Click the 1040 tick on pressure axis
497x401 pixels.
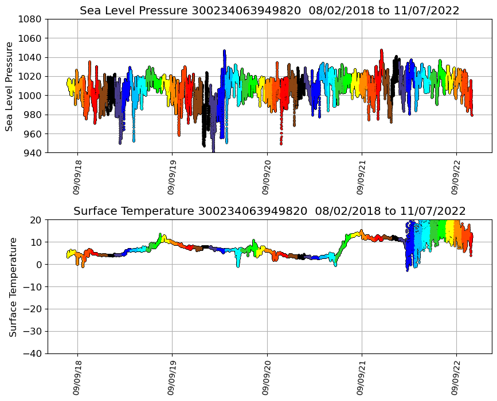click(30, 57)
